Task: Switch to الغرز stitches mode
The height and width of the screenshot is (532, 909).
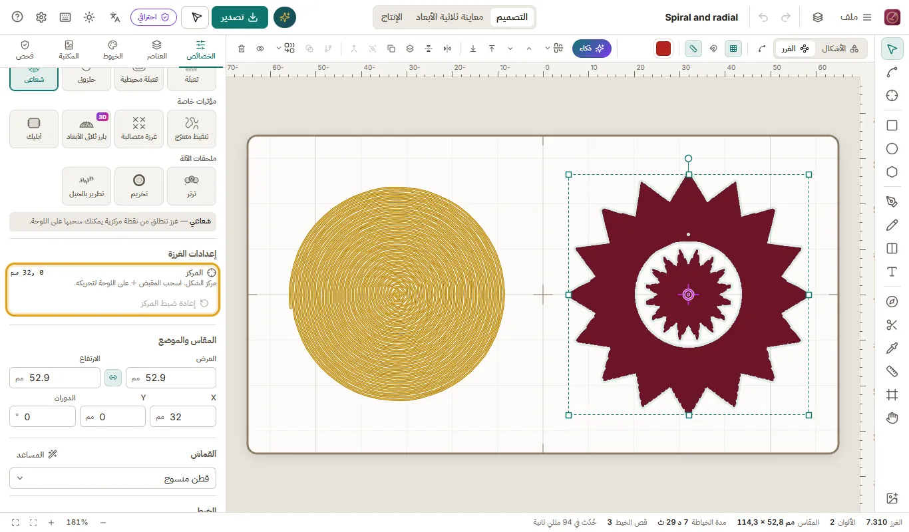Action: point(795,49)
